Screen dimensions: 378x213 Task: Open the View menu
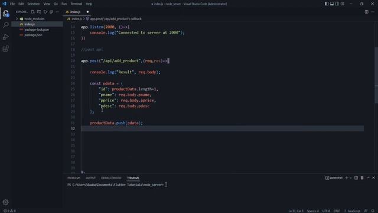47,4
